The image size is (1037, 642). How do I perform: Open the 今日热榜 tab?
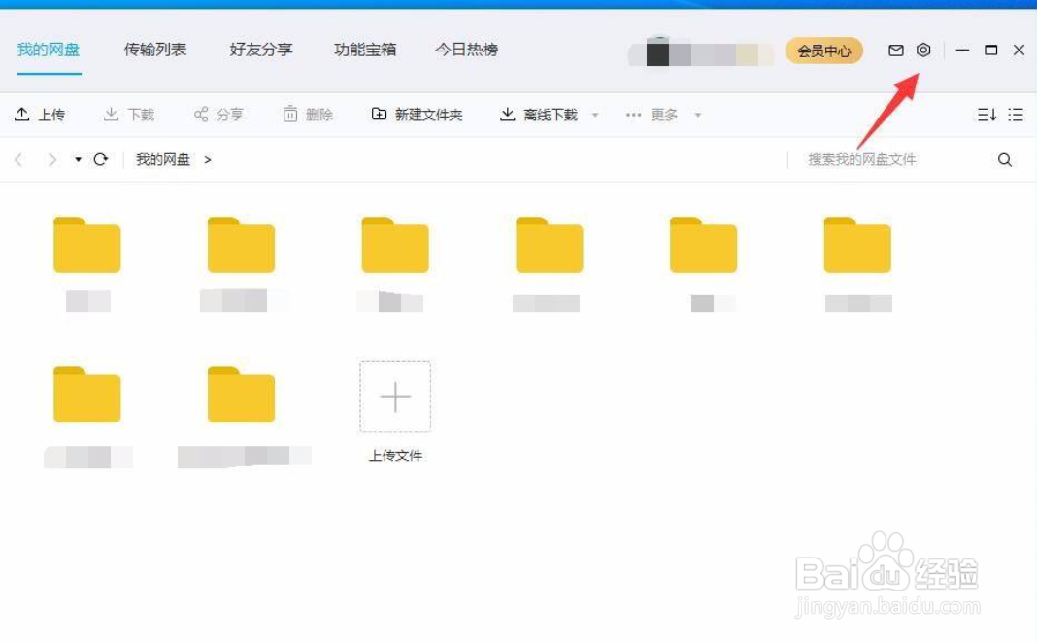(466, 50)
